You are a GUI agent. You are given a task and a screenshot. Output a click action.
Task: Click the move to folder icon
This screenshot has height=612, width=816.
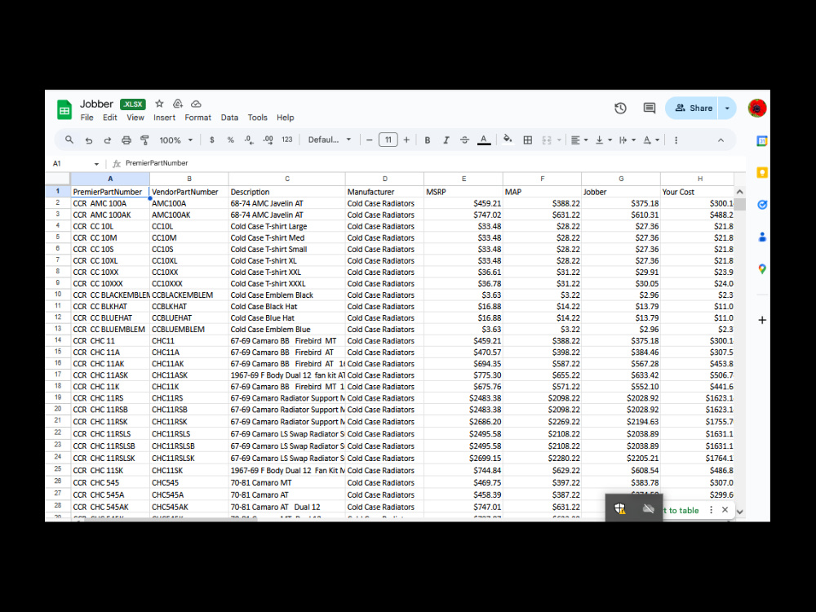point(177,104)
